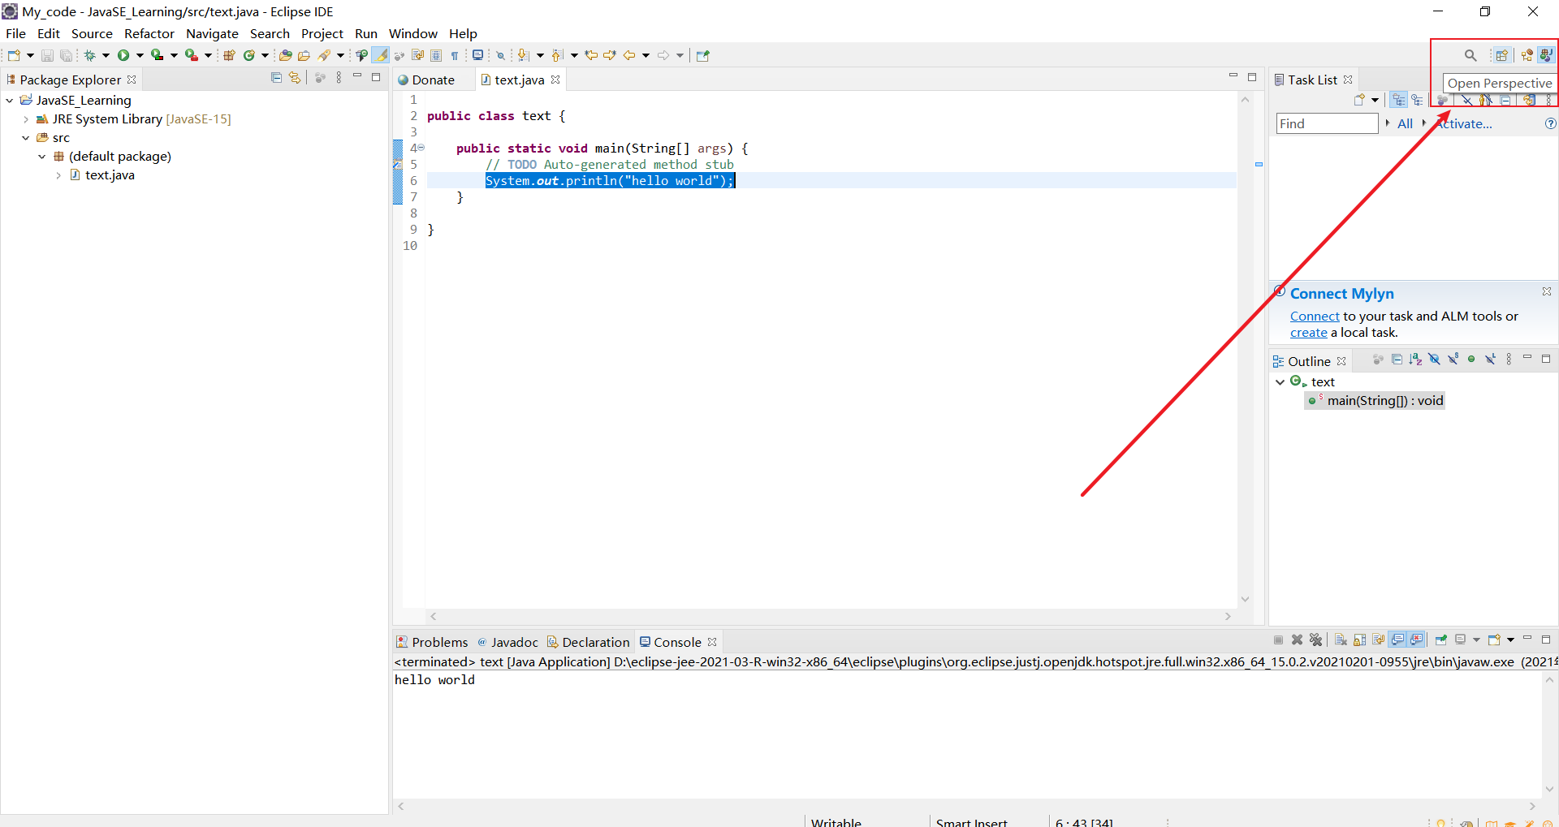
Task: Click the Previous Annotation arrow icon
Action: (558, 55)
